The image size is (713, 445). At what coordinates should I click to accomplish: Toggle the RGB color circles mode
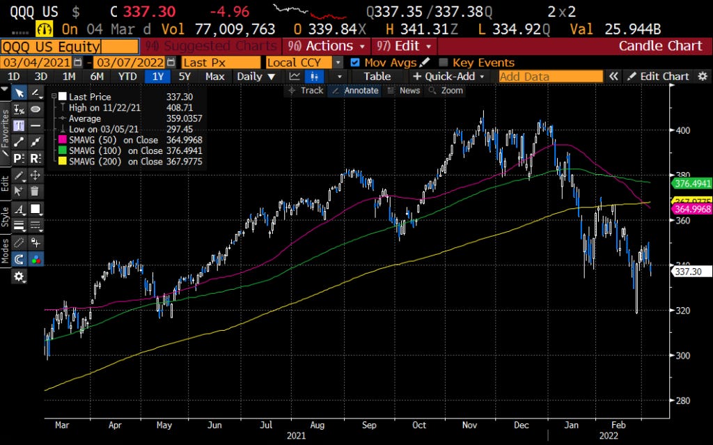[x=36, y=259]
